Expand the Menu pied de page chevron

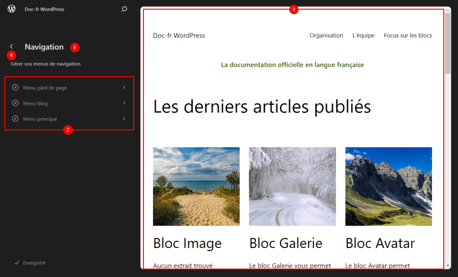click(124, 87)
